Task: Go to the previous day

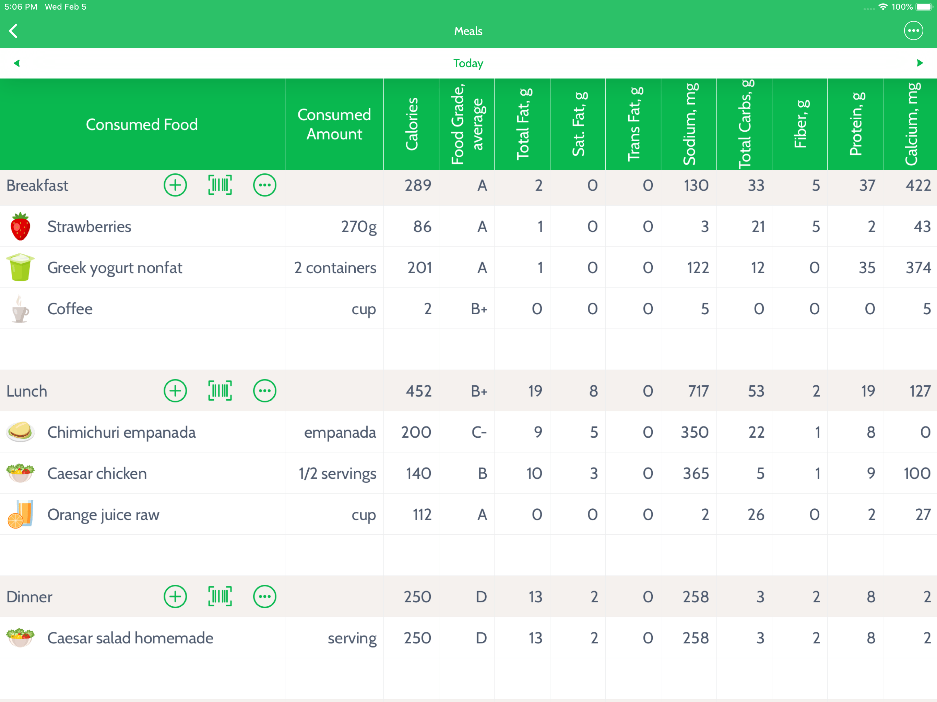Action: pyautogui.click(x=17, y=63)
